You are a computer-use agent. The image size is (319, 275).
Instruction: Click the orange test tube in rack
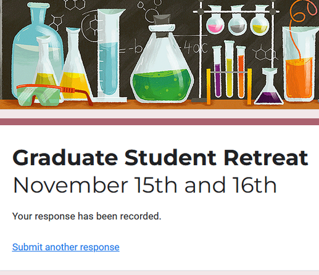click(241, 72)
